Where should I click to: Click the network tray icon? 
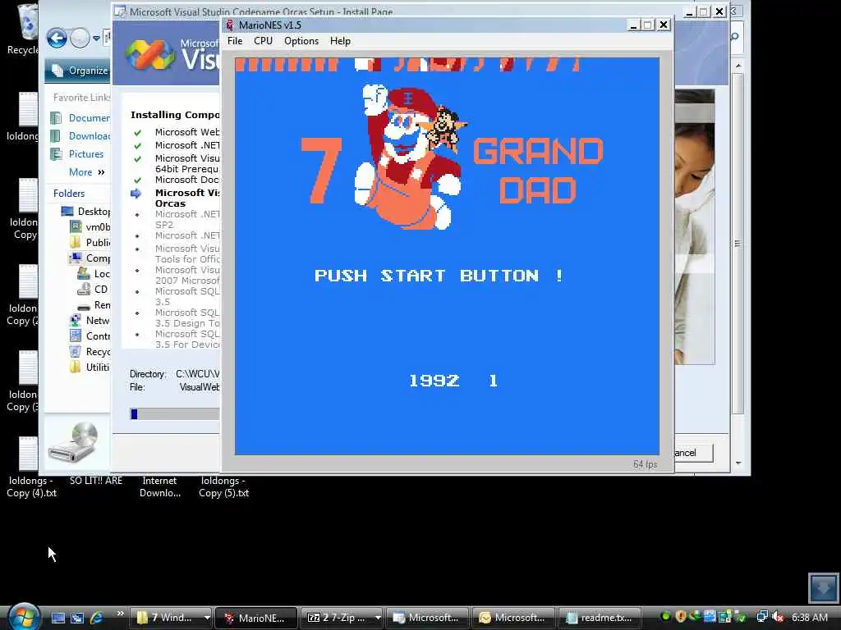pyautogui.click(x=761, y=617)
